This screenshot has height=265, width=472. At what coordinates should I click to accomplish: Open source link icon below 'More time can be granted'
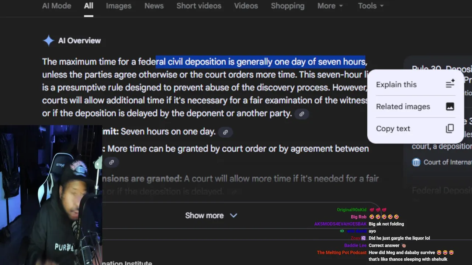[111, 162]
